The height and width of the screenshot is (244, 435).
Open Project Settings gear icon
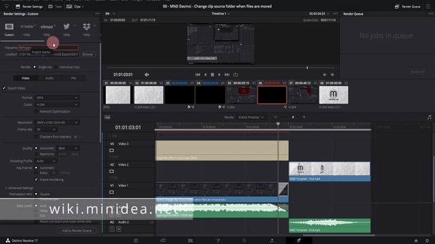427,241
